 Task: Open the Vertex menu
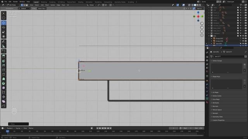click(x=53, y=5)
